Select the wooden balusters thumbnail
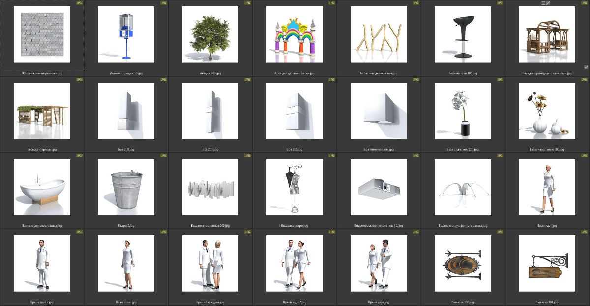The image size is (590, 306). pos(379,34)
